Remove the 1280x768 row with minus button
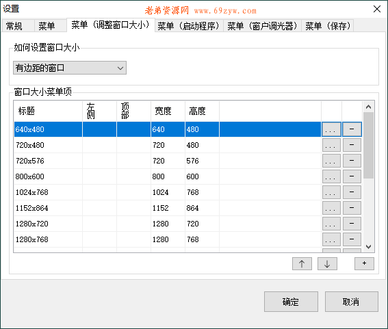Image resolution: width=388 pixels, height=329 pixels. (352, 239)
